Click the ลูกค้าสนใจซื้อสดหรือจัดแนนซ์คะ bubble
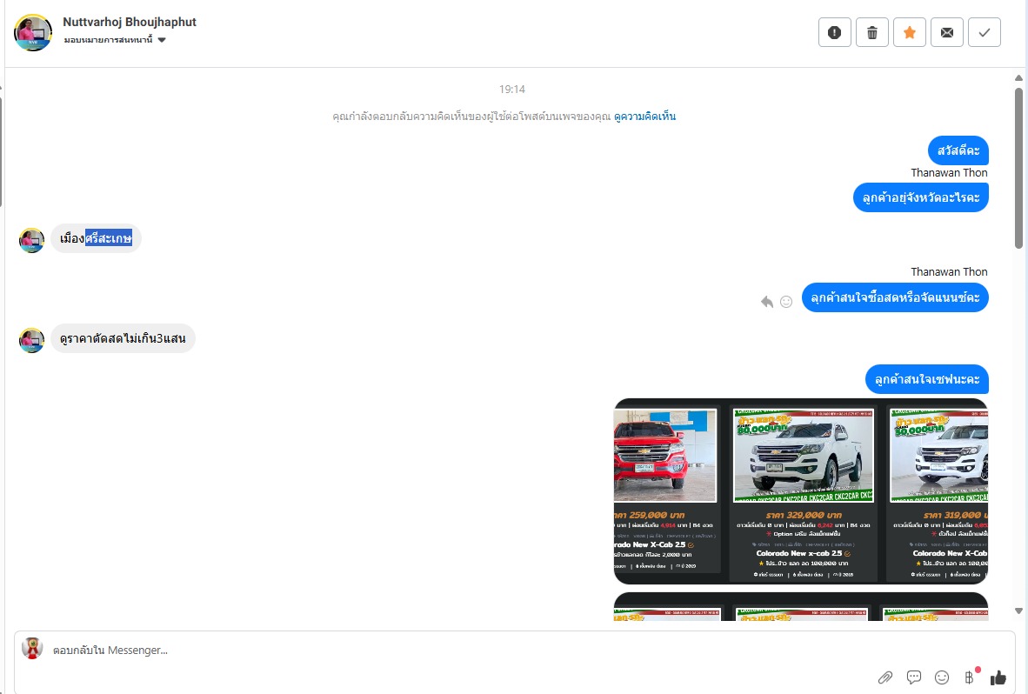1028x694 pixels. (895, 297)
